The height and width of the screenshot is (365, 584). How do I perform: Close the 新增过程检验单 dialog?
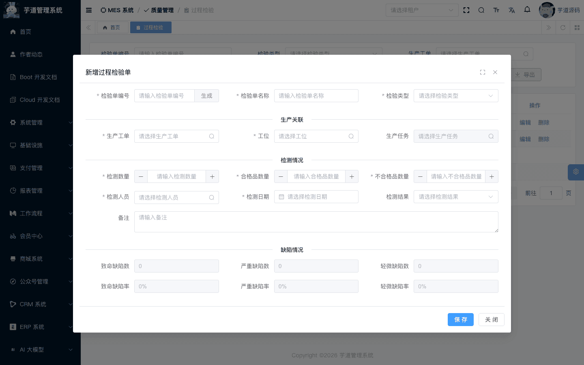(x=495, y=72)
